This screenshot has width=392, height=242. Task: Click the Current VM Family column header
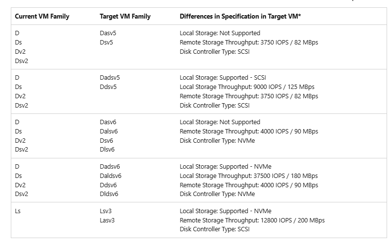tap(42, 17)
